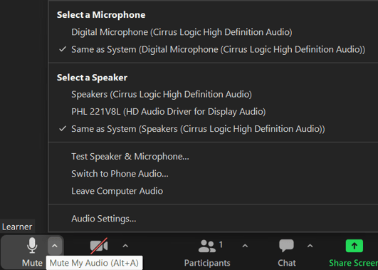378x270 pixels.
Task: Start video using the crossed camera icon
Action: (x=99, y=246)
